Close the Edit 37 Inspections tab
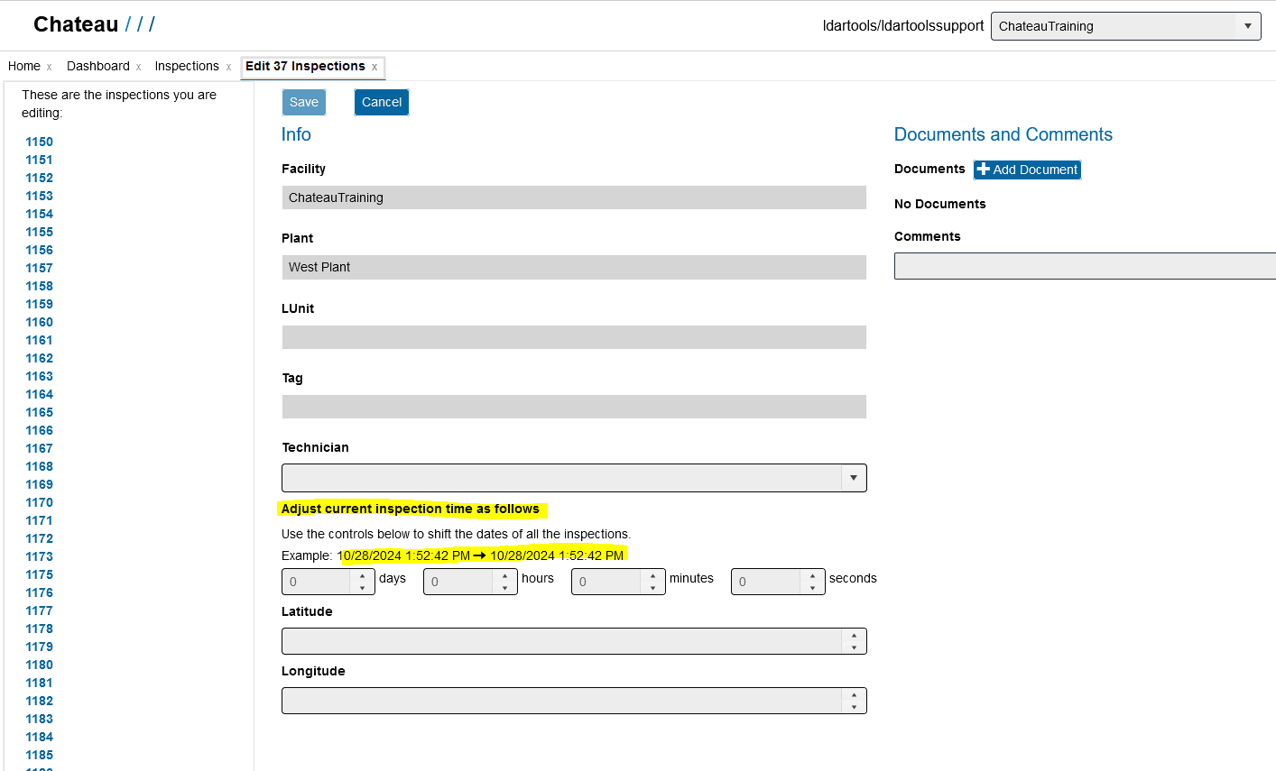 coord(374,67)
